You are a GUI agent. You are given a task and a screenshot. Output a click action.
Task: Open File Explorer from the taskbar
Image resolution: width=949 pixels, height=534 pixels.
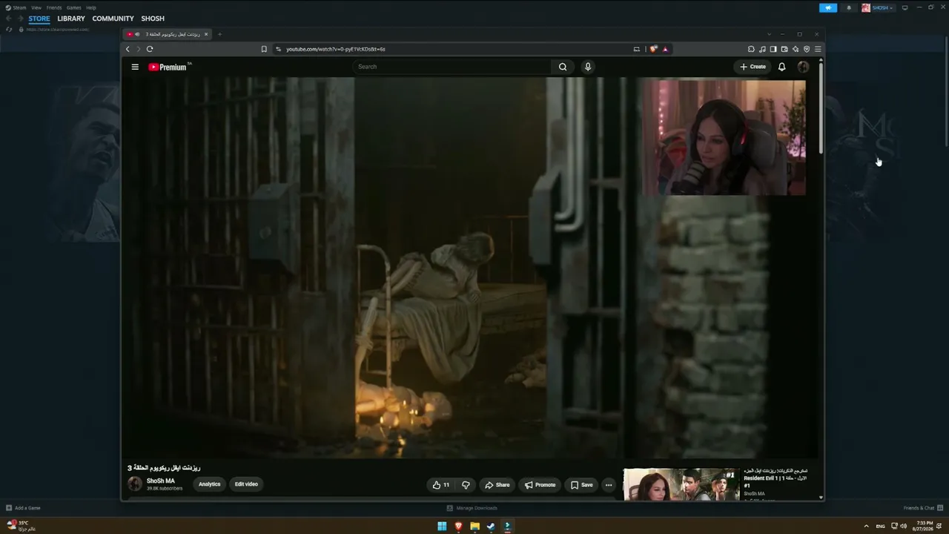(x=474, y=527)
